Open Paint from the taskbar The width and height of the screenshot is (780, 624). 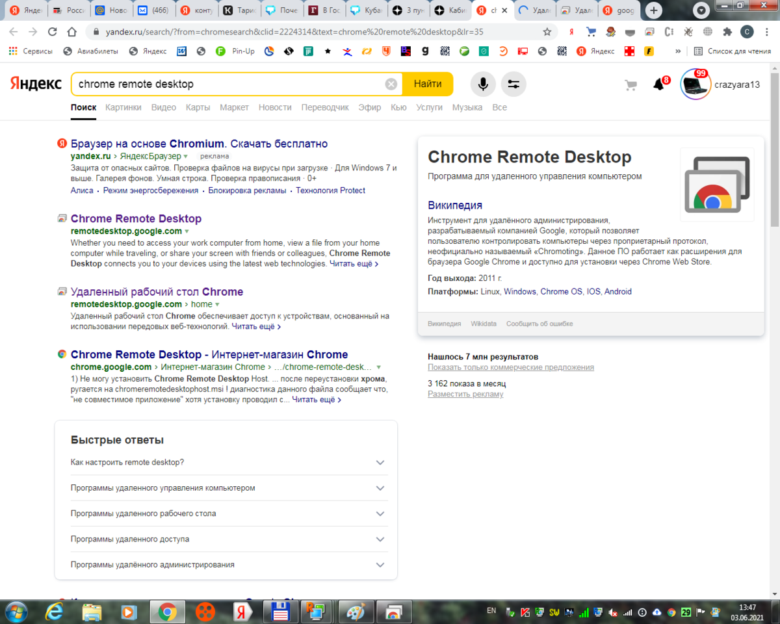[356, 612]
